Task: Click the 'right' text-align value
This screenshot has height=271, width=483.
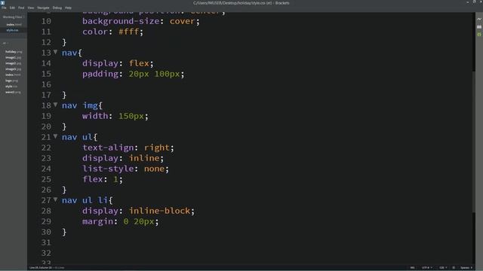Action: pos(157,148)
